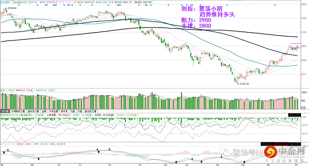Image resolution: width=309 pixels, height=166 pixels.
Task: Click the MA120: 2661.15 value
Action: point(123,2)
